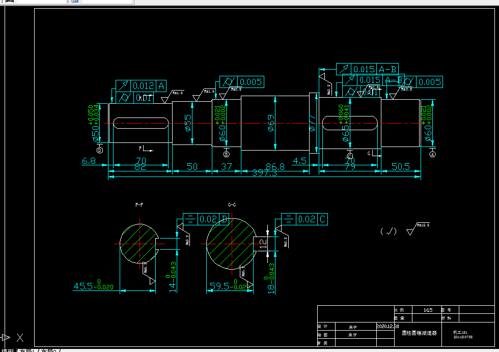Select the G section cut marker
Screen dimensions: 499x352
(x=375, y=154)
